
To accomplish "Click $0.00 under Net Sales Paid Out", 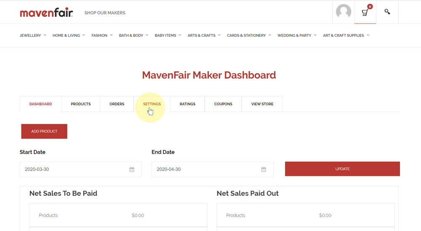I will click(x=325, y=215).
